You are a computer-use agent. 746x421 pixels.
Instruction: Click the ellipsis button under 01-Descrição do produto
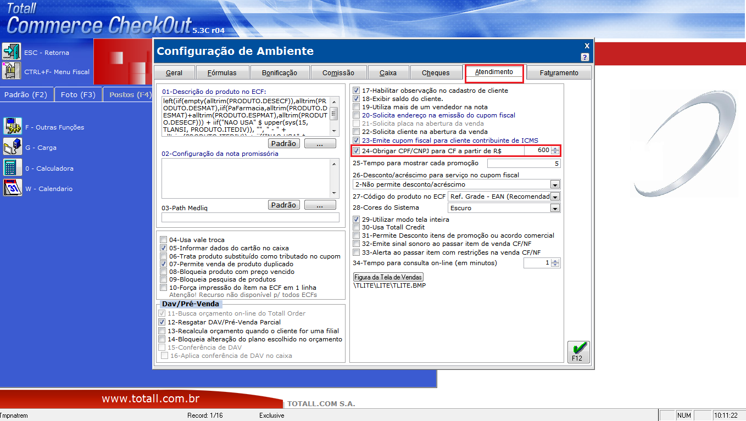pos(320,143)
